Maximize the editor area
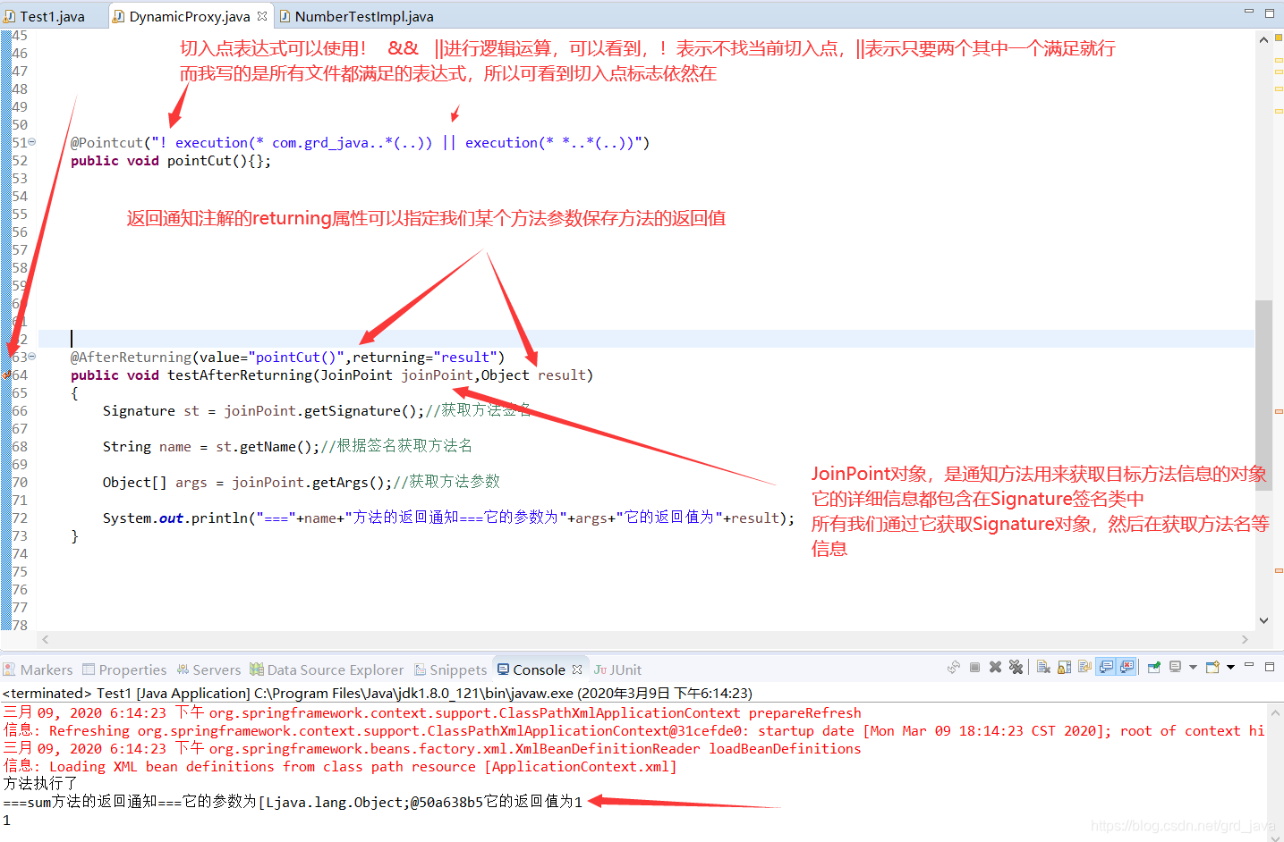Screen dimensions: 1284x842 (x=1269, y=13)
